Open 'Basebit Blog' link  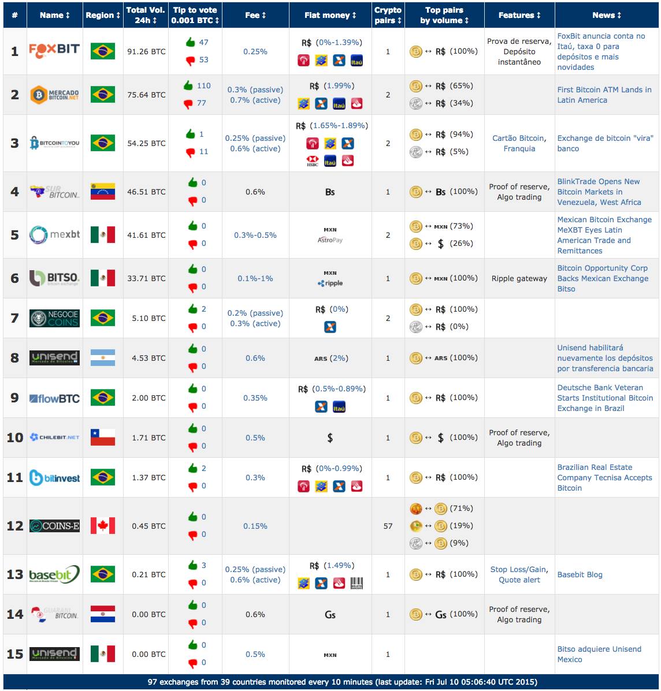tap(580, 574)
